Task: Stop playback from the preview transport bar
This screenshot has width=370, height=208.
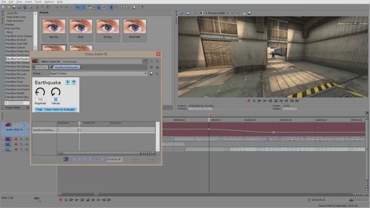Action: coord(276,101)
